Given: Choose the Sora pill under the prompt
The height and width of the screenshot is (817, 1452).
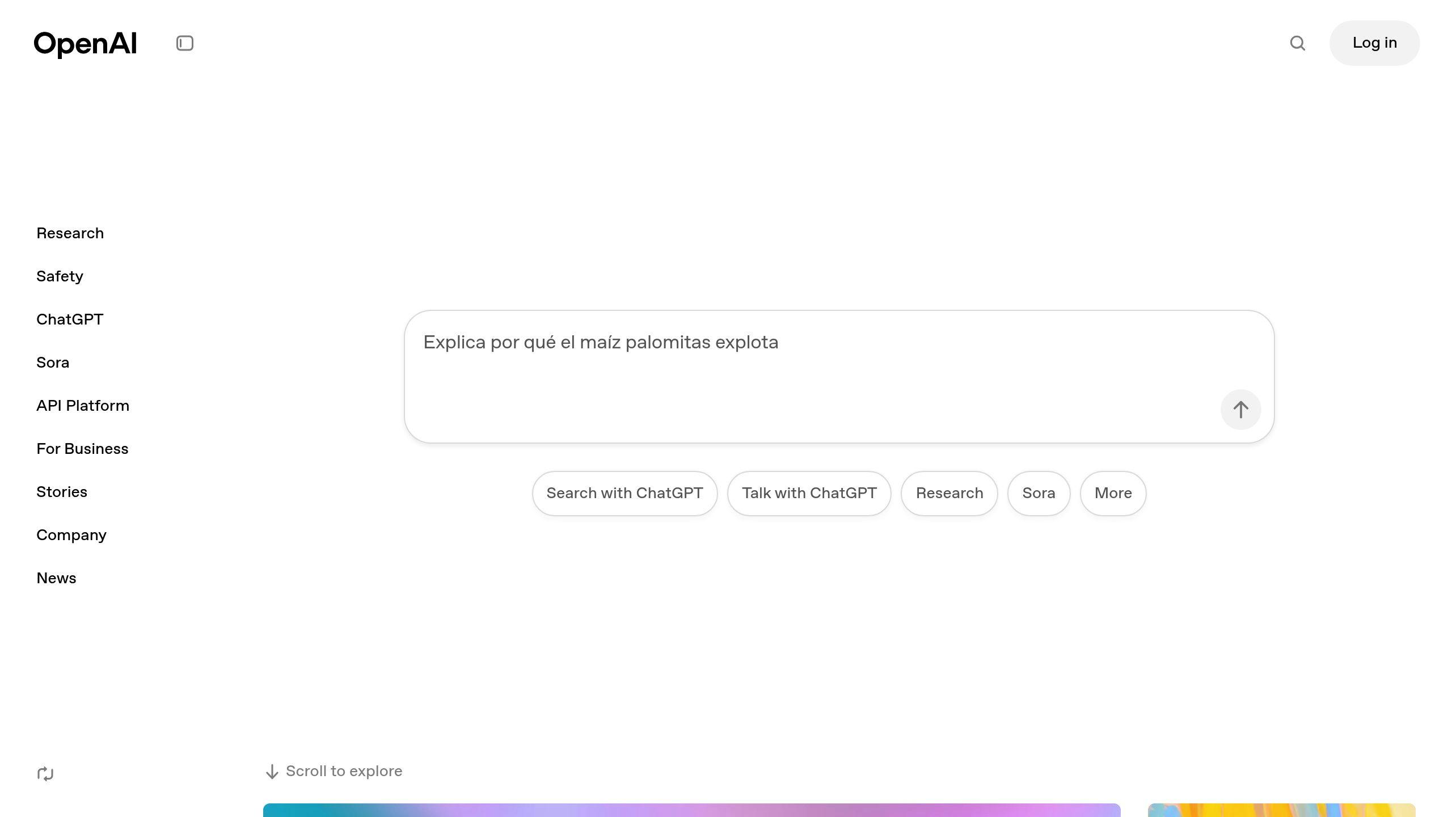Looking at the screenshot, I should tap(1039, 493).
